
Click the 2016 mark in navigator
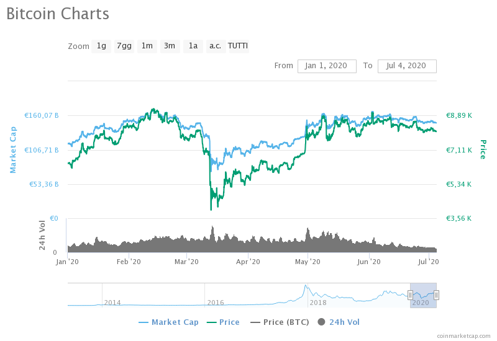pos(216,303)
